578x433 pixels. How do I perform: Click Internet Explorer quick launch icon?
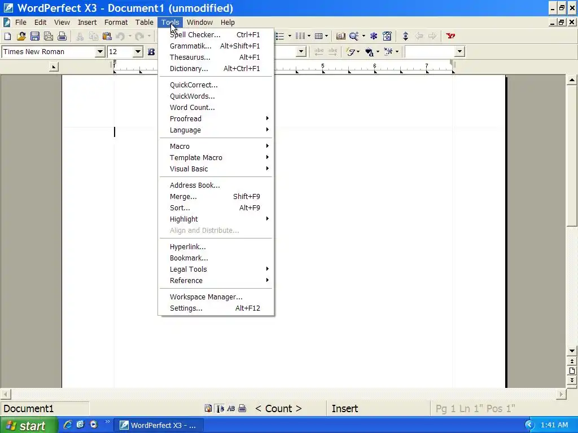68,425
